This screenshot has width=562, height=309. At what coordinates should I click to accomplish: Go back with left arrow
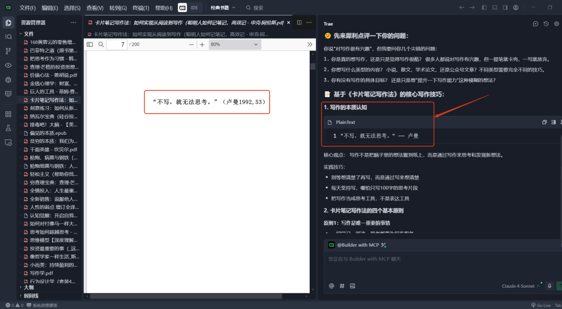[462, 7]
